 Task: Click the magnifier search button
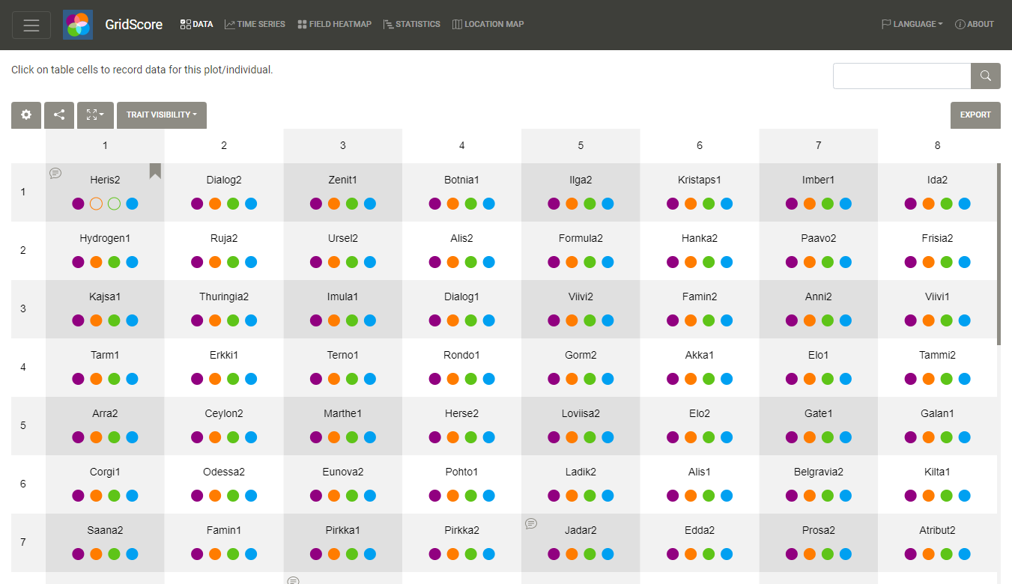986,76
